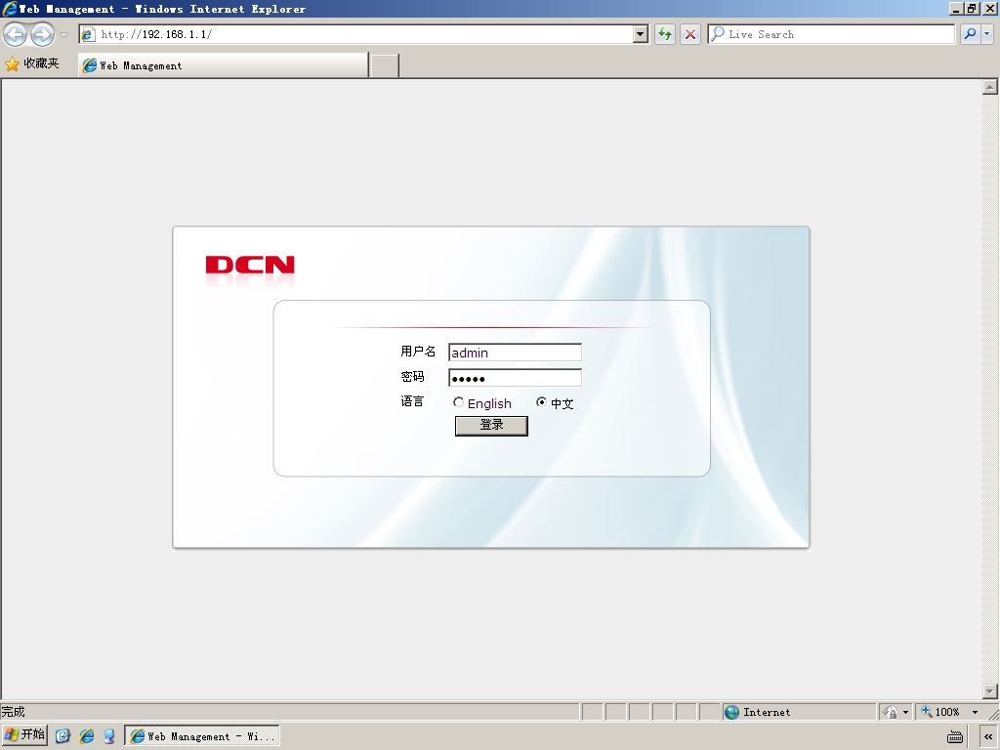Image resolution: width=1000 pixels, height=750 pixels.
Task: Expand the zoom level dropdown arrow
Action: [976, 712]
